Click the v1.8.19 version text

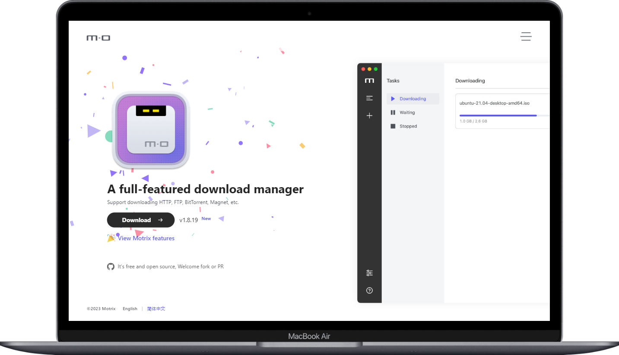(188, 220)
